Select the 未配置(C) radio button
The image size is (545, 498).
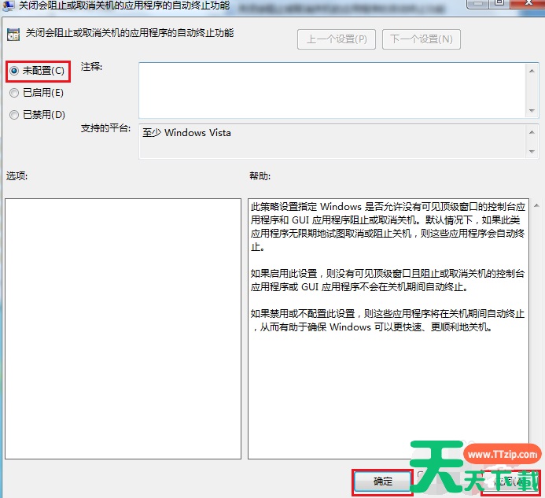14,71
